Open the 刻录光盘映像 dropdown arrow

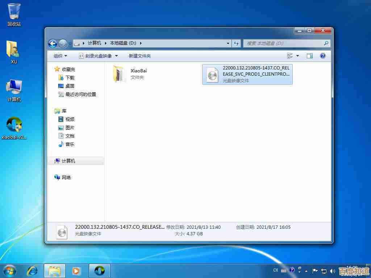tap(116, 56)
